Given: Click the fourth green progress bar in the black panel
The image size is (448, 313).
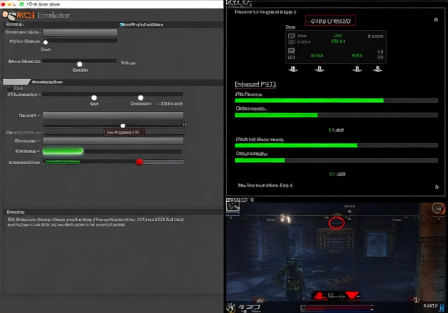Looking at the screenshot, I should [x=336, y=160].
